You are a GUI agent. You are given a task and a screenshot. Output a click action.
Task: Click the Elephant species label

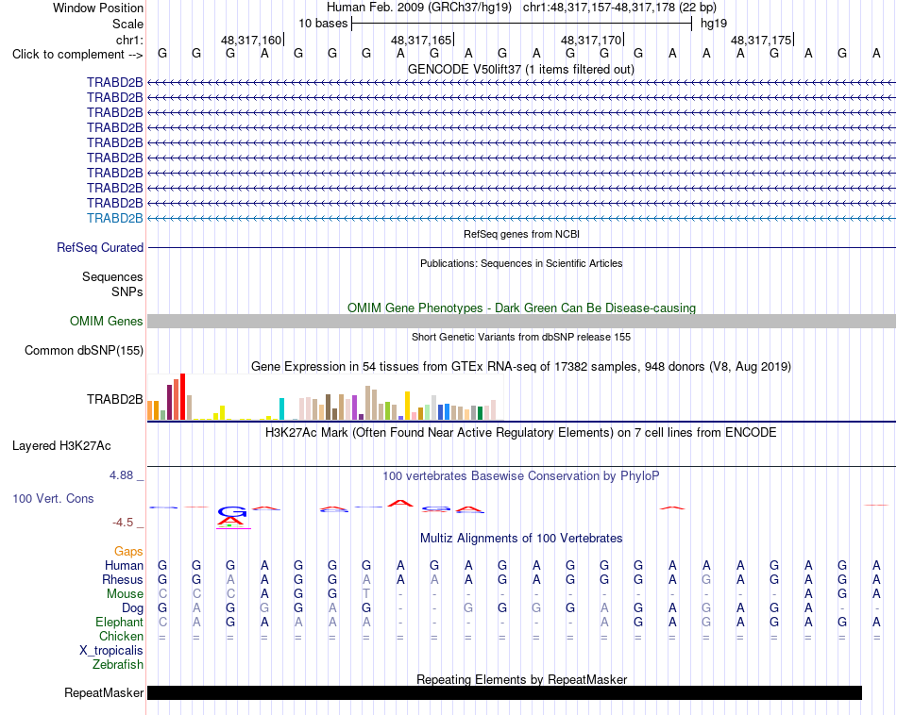pos(119,622)
